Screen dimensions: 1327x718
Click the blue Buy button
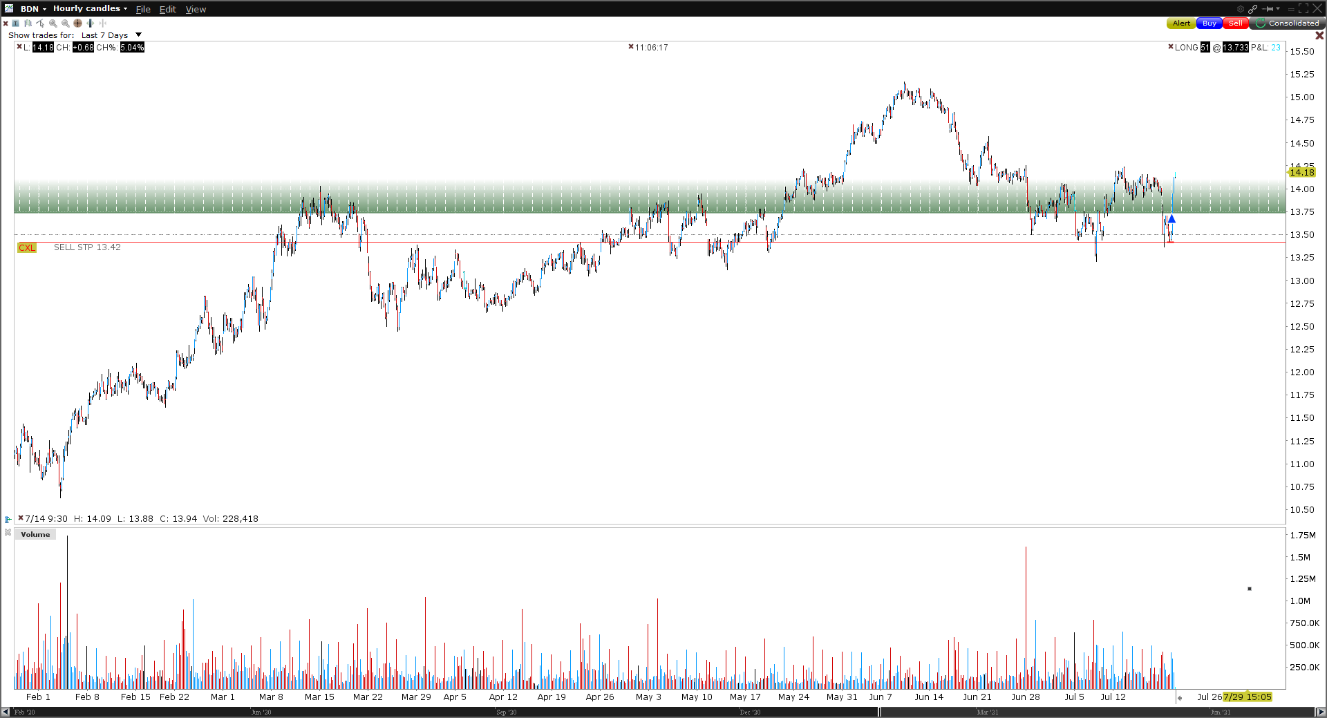pyautogui.click(x=1210, y=23)
